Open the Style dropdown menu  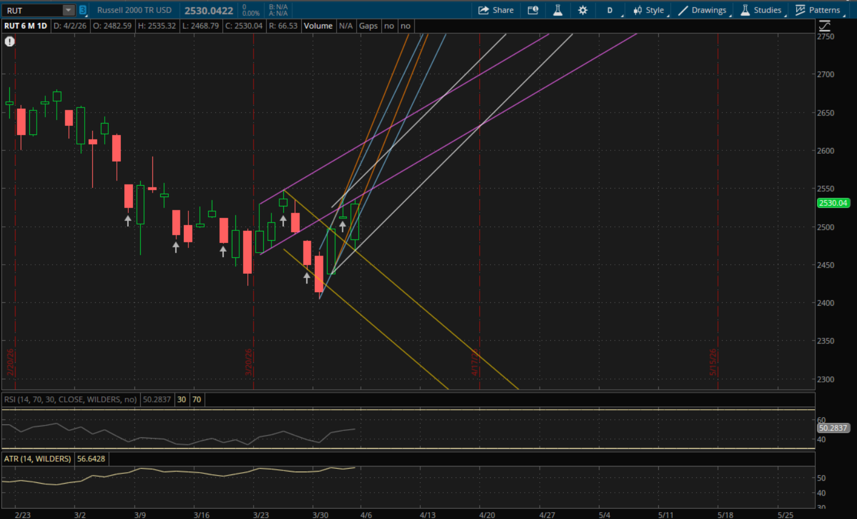pyautogui.click(x=649, y=10)
